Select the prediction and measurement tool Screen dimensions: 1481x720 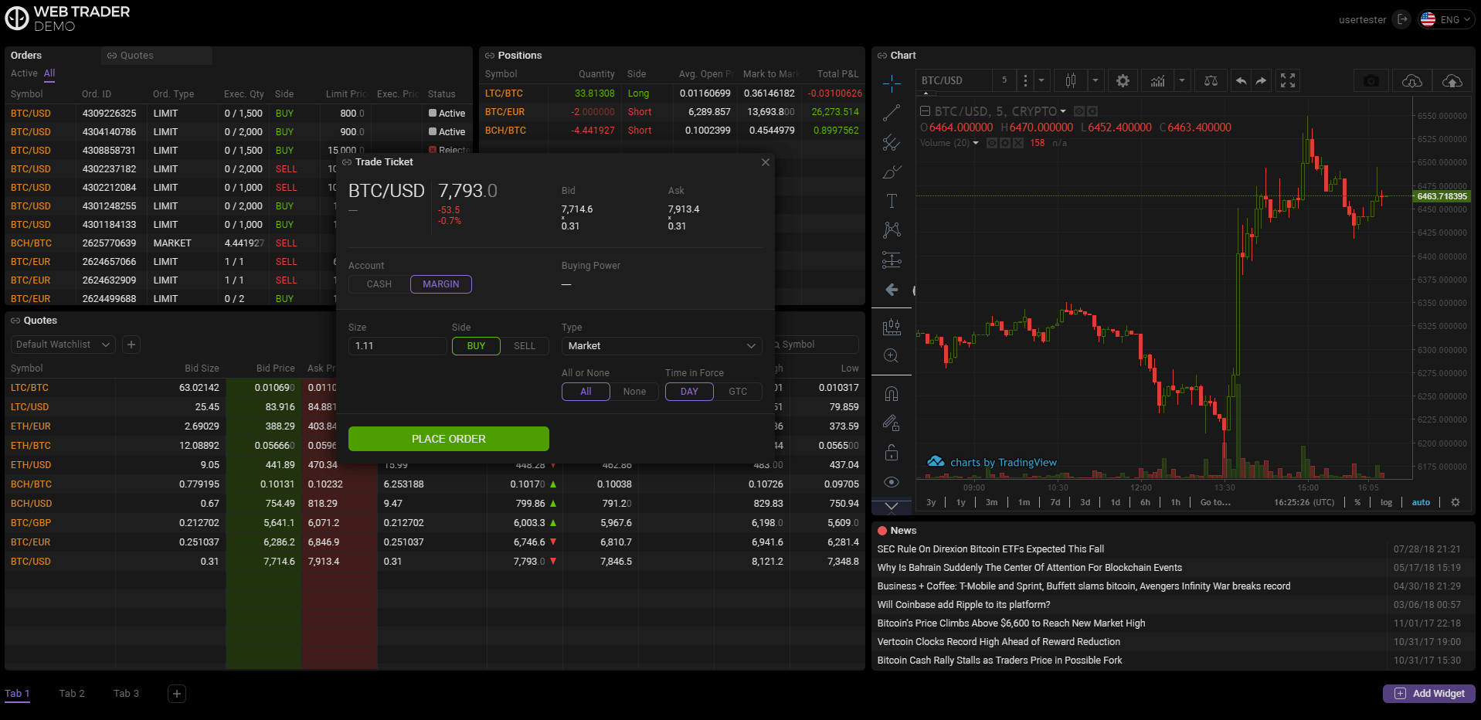(x=892, y=260)
